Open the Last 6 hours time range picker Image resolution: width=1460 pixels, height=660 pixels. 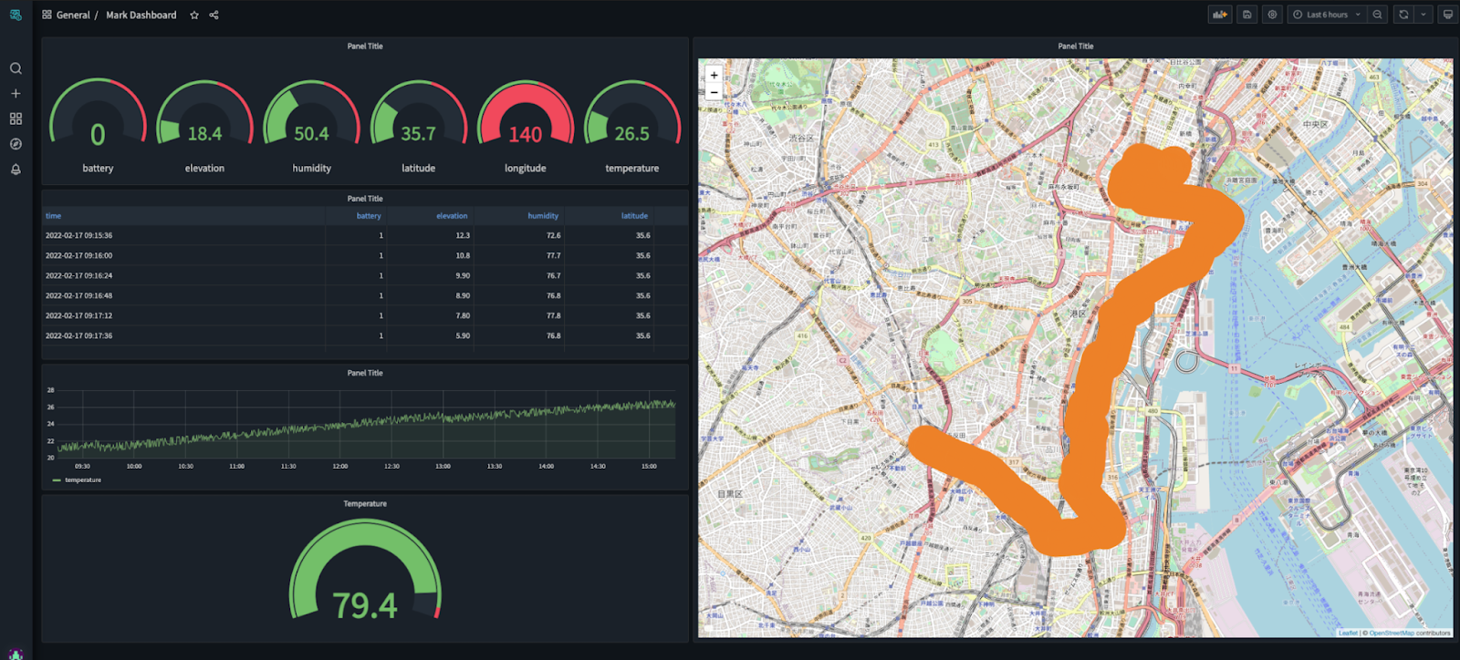click(x=1327, y=15)
